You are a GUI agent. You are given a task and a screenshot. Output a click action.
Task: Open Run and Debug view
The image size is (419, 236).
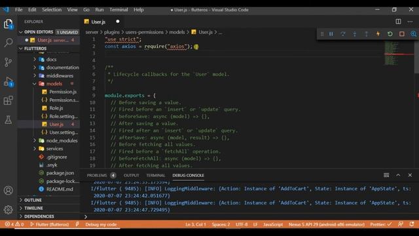click(x=9, y=81)
